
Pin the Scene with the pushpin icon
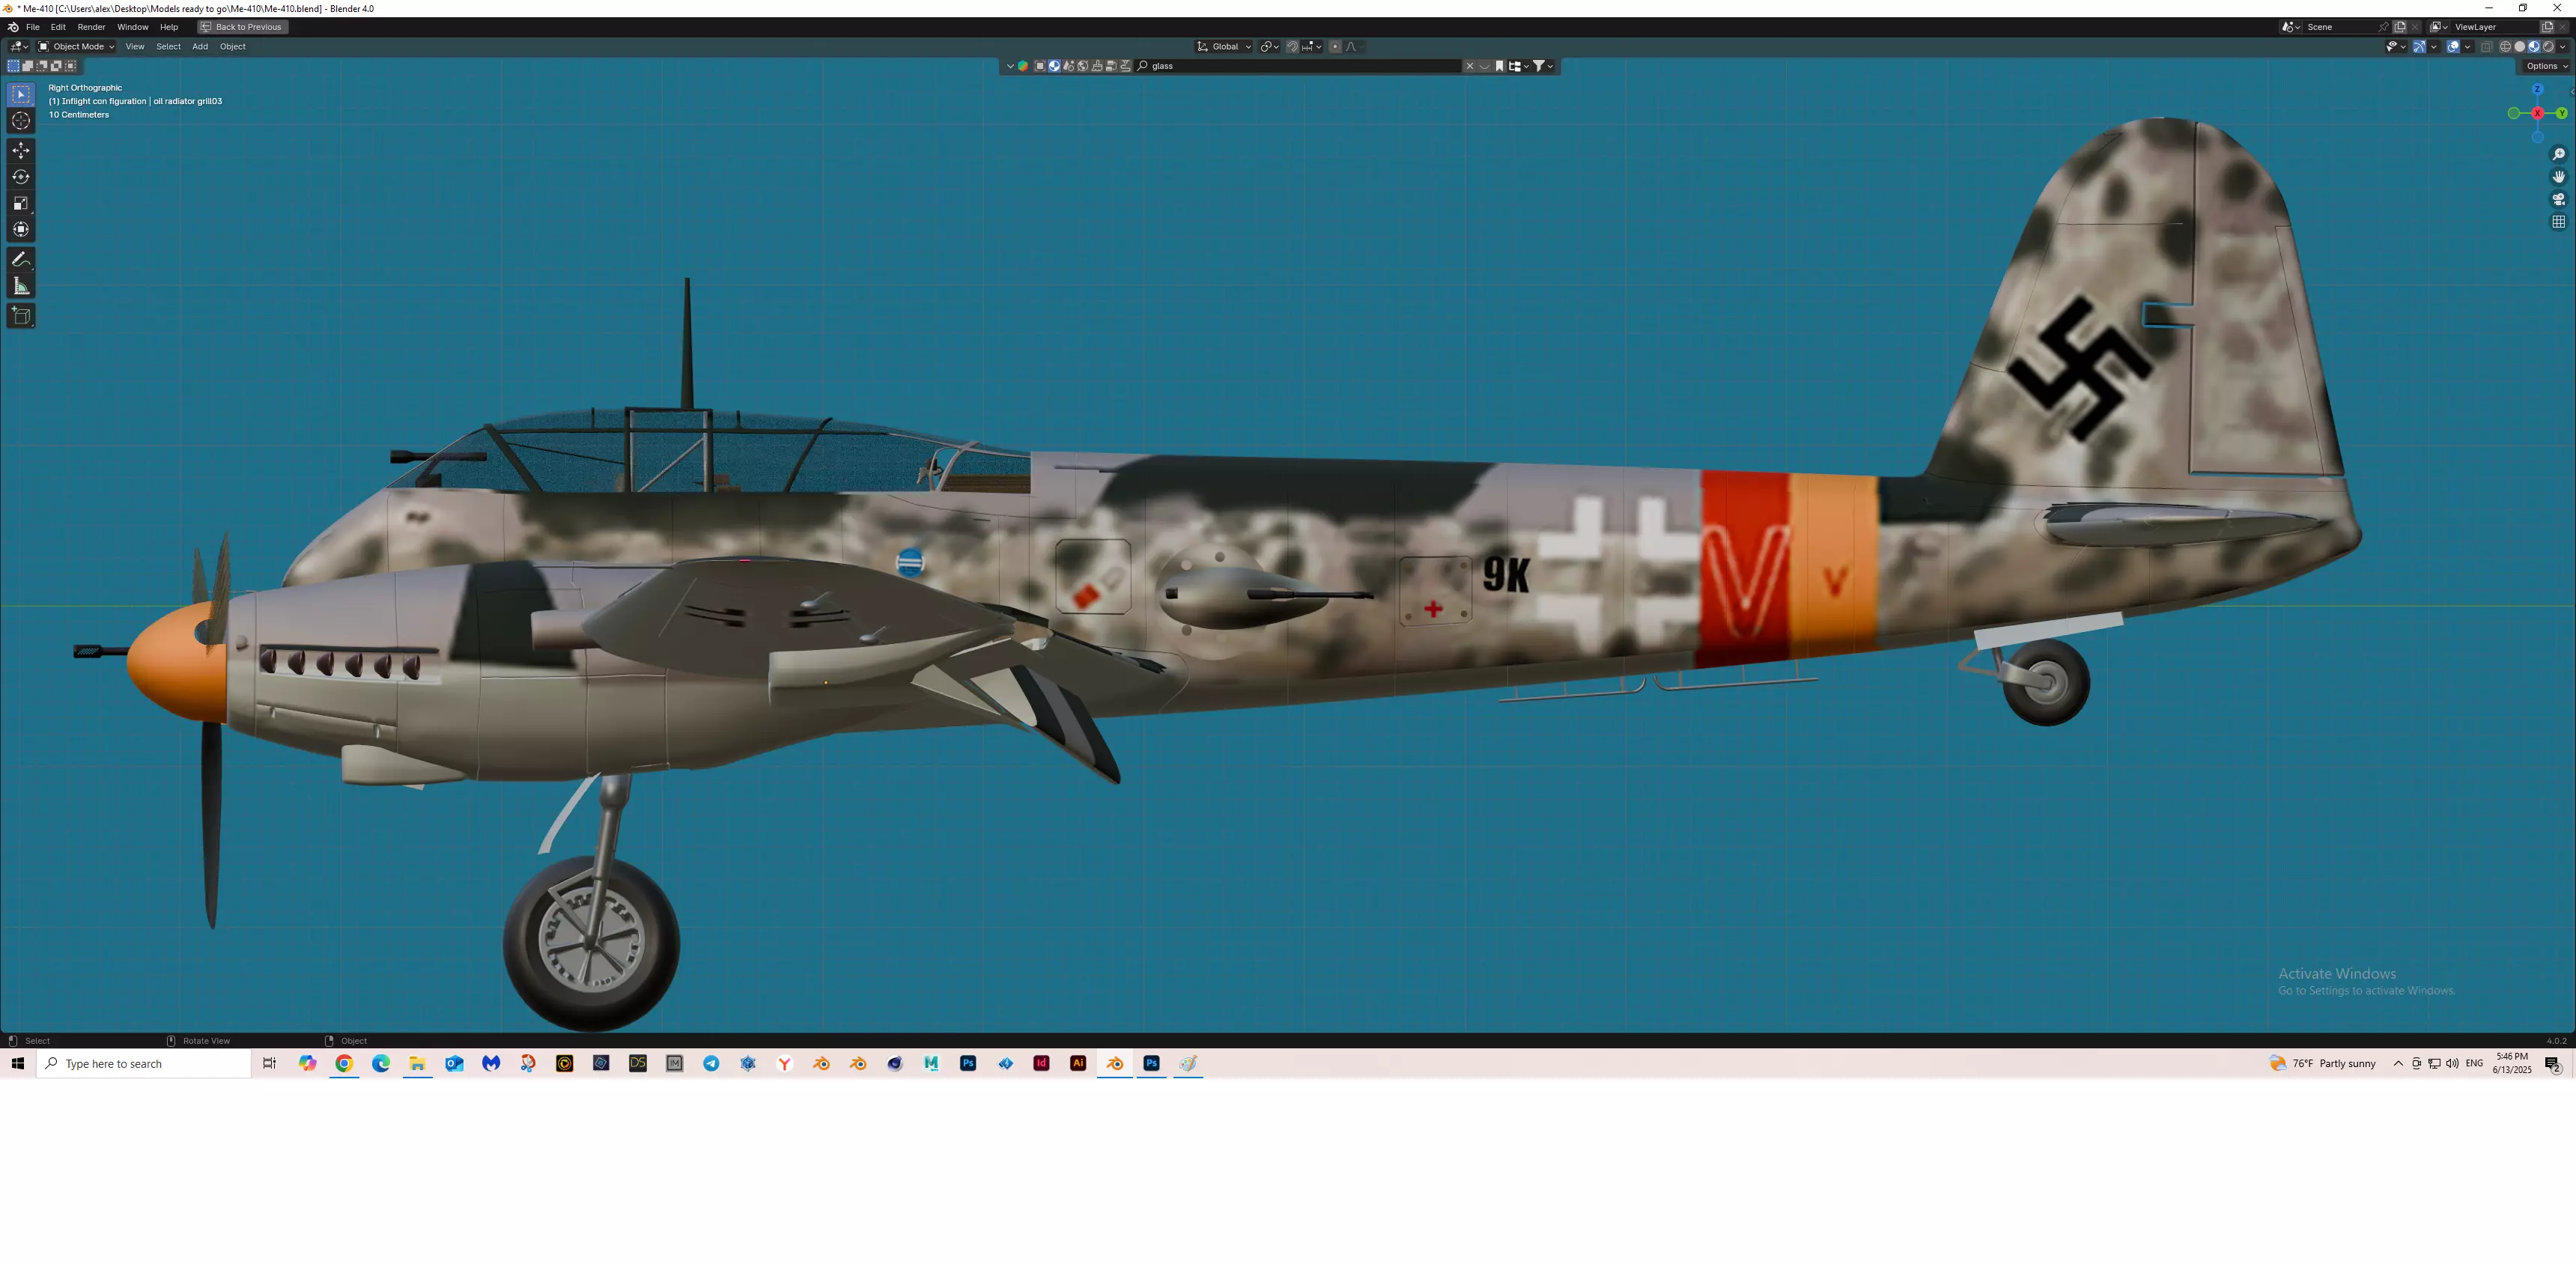pyautogui.click(x=2384, y=27)
